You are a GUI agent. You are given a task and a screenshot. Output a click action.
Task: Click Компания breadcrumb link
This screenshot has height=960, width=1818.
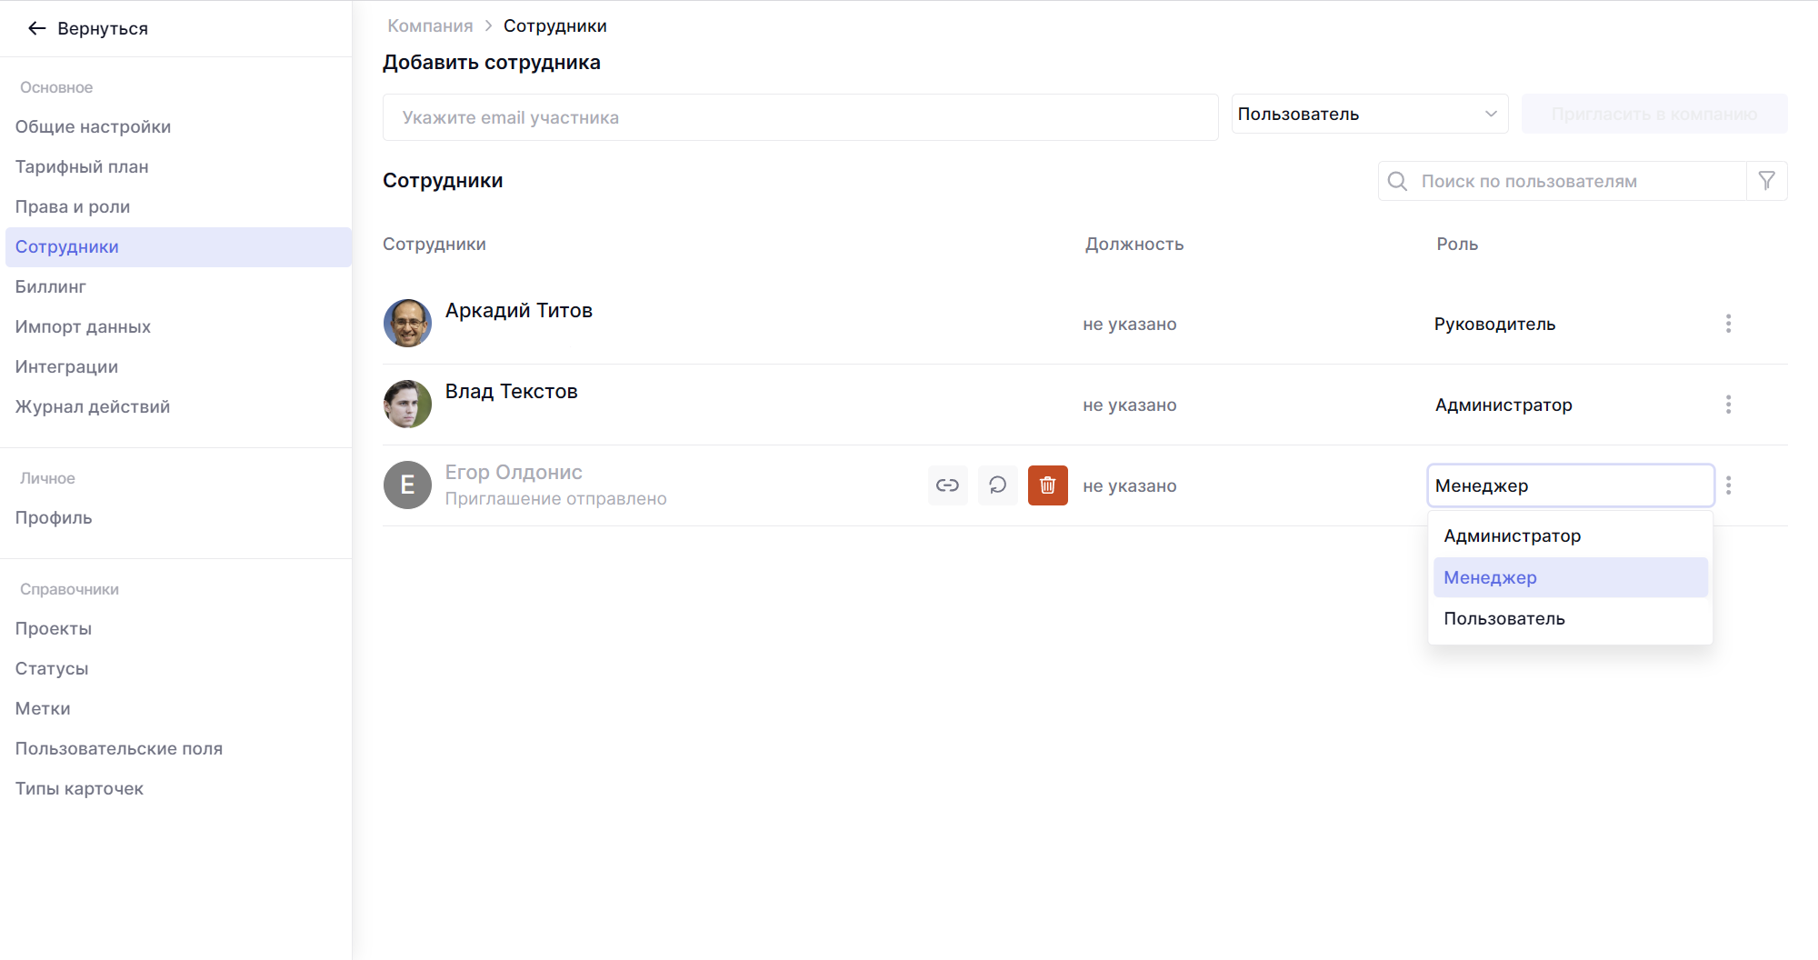tap(430, 26)
